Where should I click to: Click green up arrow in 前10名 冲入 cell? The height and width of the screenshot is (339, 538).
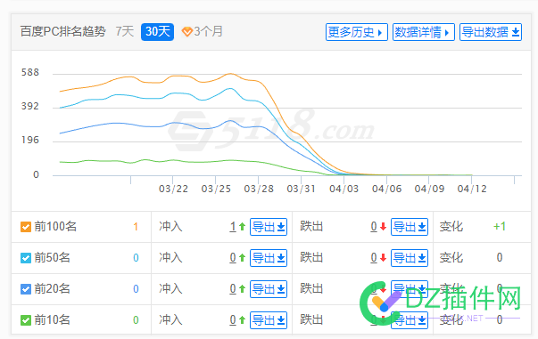point(243,319)
